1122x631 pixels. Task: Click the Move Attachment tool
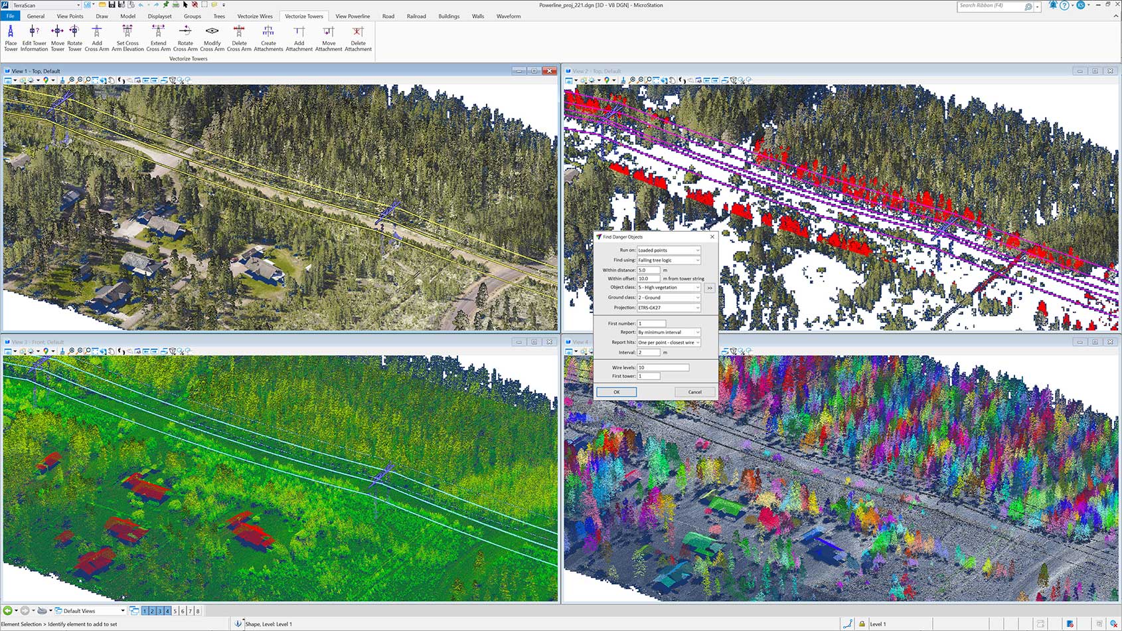coord(328,38)
